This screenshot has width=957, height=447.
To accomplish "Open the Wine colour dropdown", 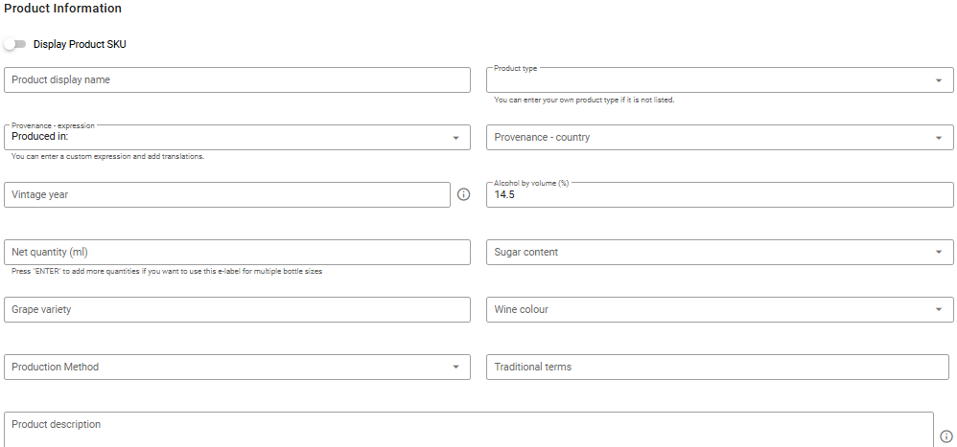I will click(x=938, y=310).
